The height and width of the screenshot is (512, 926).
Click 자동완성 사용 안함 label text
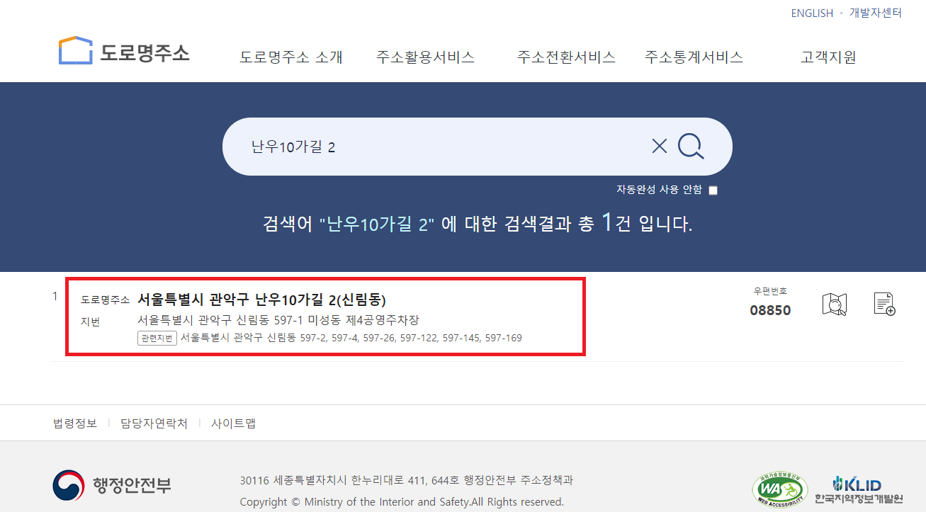click(x=659, y=190)
